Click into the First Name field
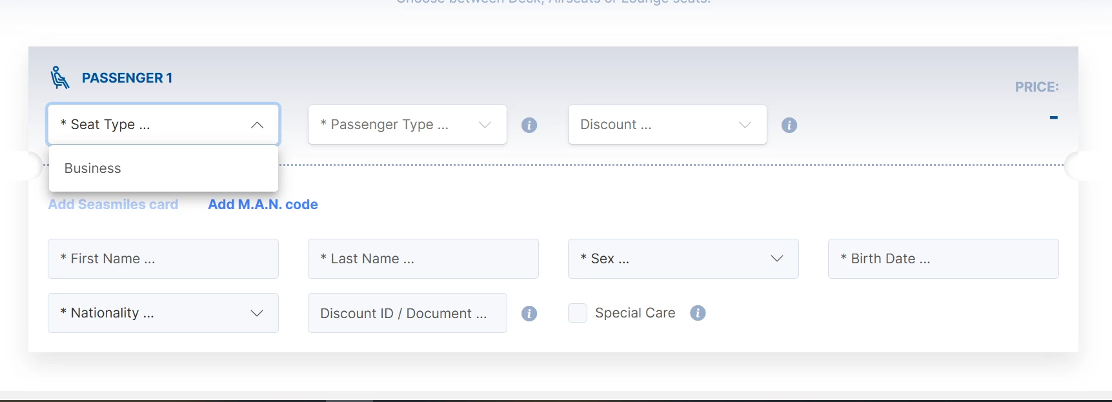Screen dimensions: 1112x402 coord(163,259)
